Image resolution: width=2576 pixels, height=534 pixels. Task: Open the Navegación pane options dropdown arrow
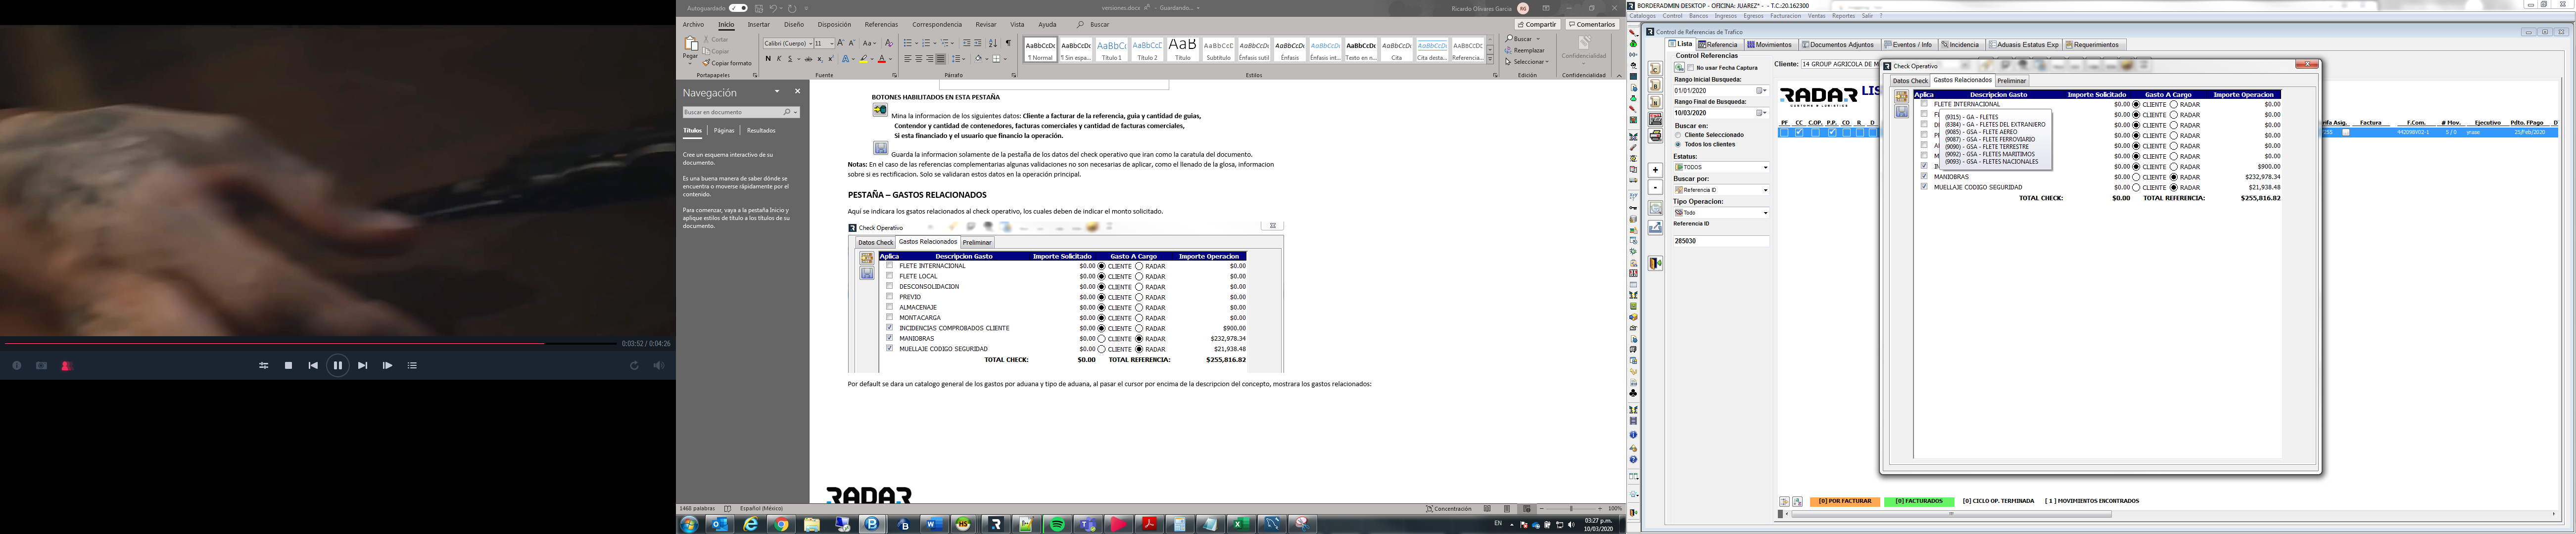777,91
